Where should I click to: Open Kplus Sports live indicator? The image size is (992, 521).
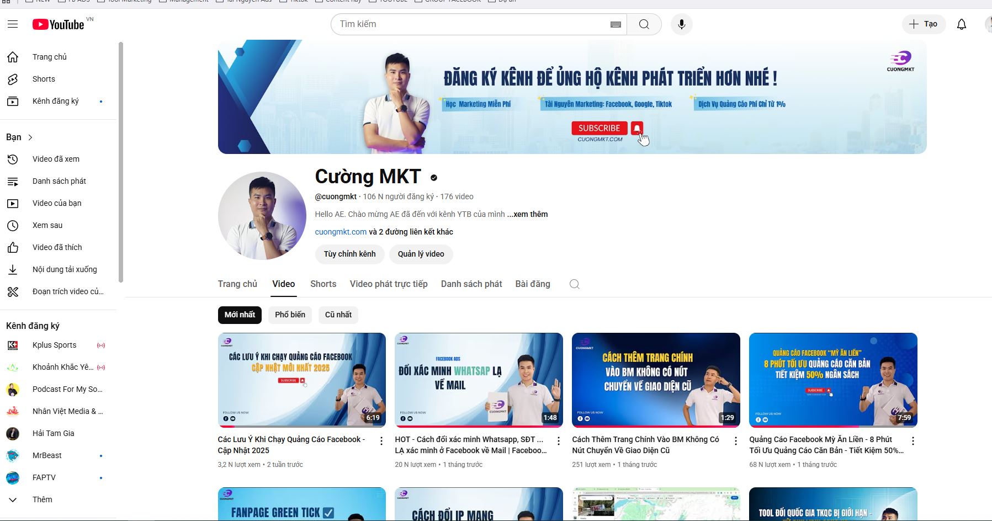click(x=101, y=345)
